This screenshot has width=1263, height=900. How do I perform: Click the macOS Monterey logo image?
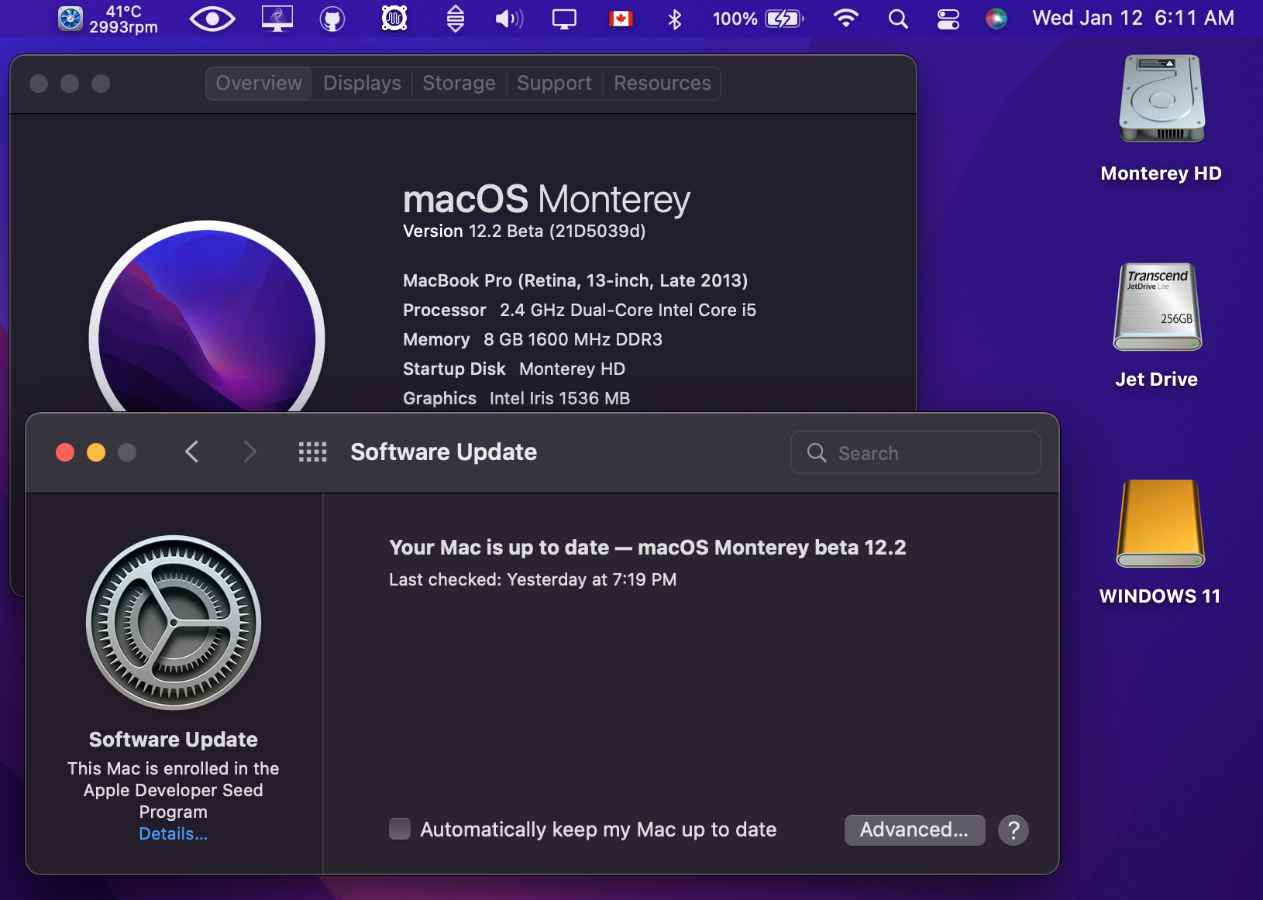click(207, 318)
